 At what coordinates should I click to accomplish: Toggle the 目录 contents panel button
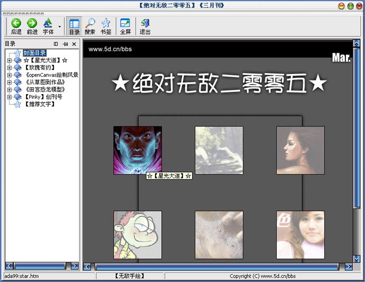coord(74,26)
